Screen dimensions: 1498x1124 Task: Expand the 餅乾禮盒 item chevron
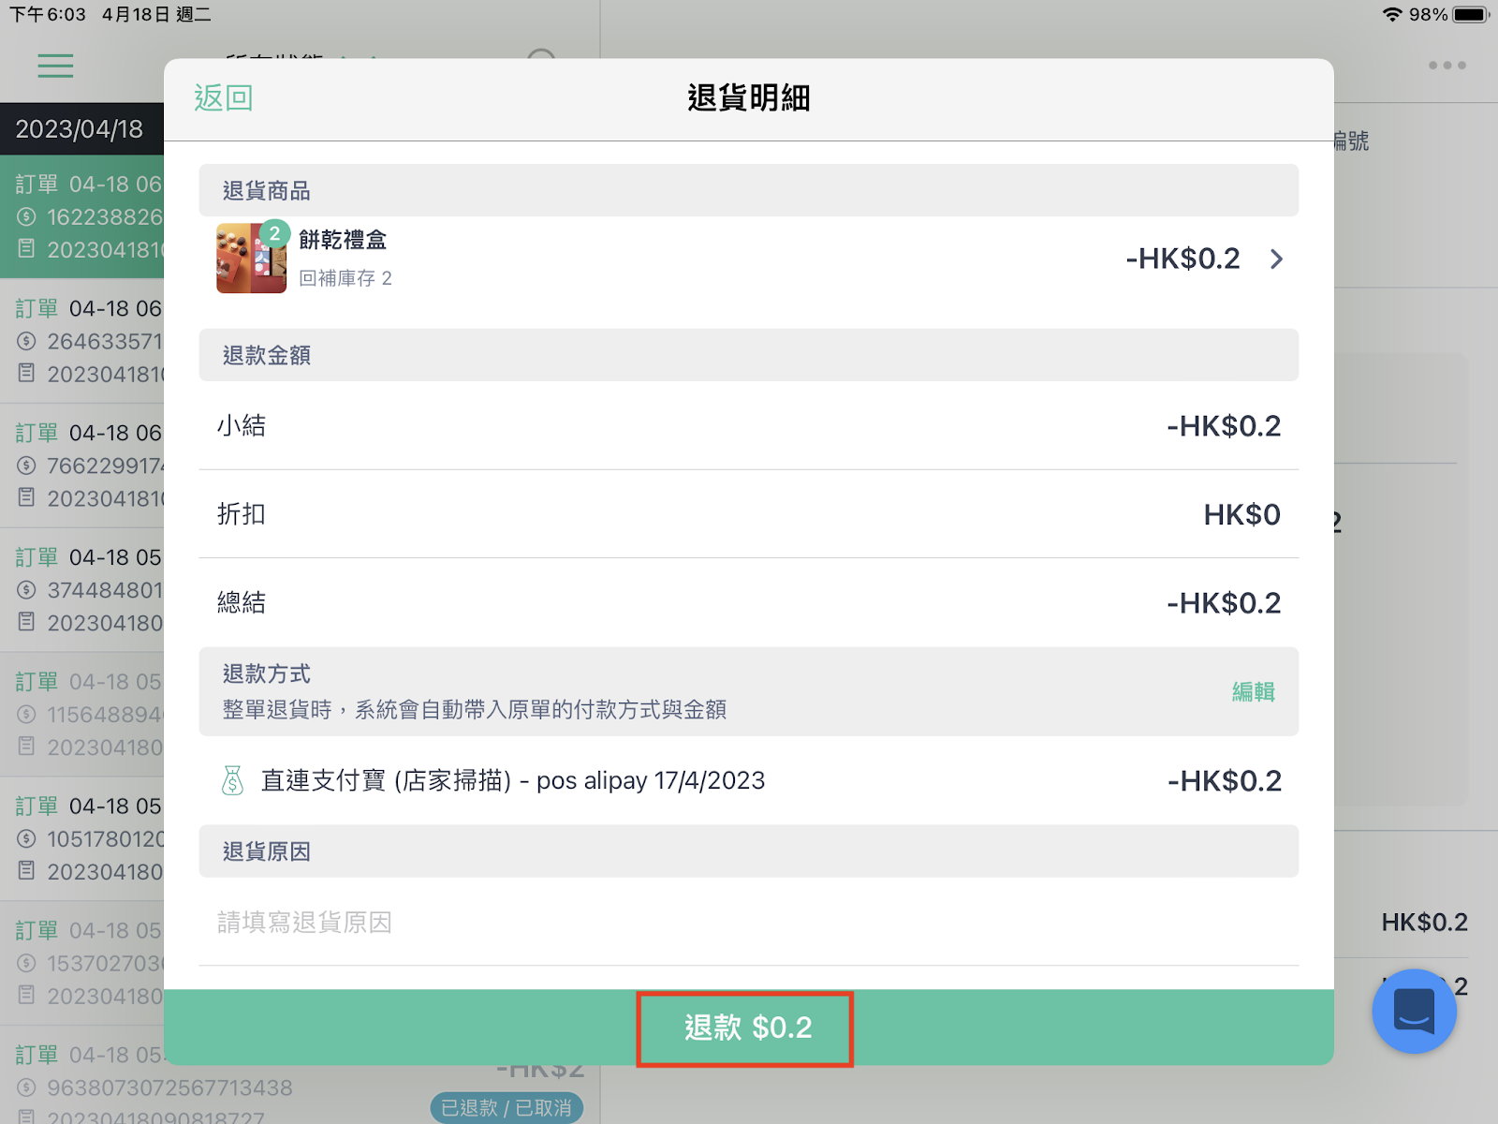(x=1276, y=259)
